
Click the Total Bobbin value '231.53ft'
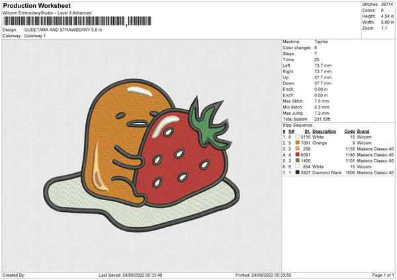point(322,119)
